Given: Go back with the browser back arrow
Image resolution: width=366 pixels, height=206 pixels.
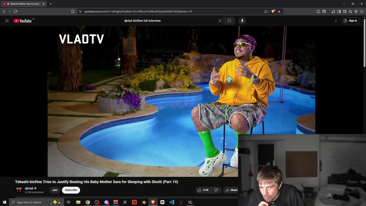Looking at the screenshot, I should tap(4, 11).
